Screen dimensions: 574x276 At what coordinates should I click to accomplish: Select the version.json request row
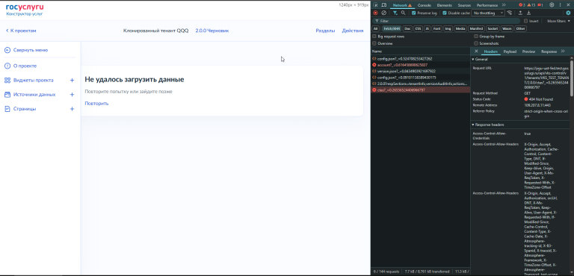tap(421, 71)
